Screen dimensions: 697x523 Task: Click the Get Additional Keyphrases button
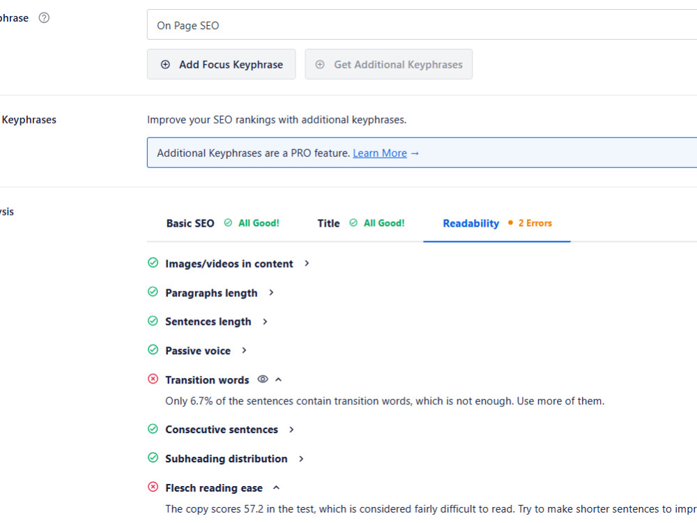pos(388,64)
